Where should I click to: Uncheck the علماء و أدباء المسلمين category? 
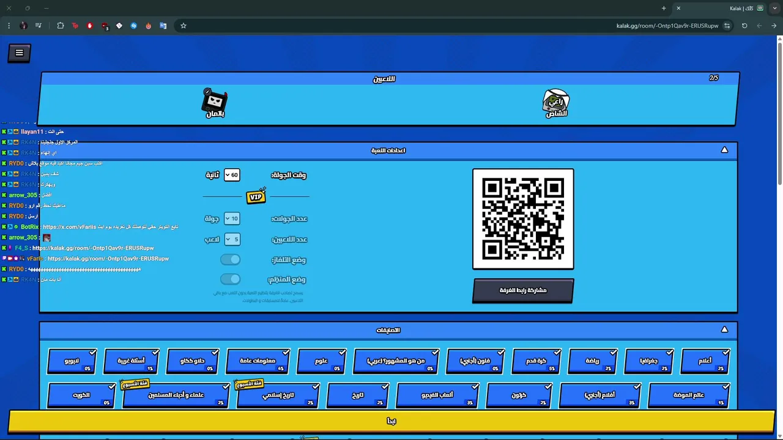[176, 395]
